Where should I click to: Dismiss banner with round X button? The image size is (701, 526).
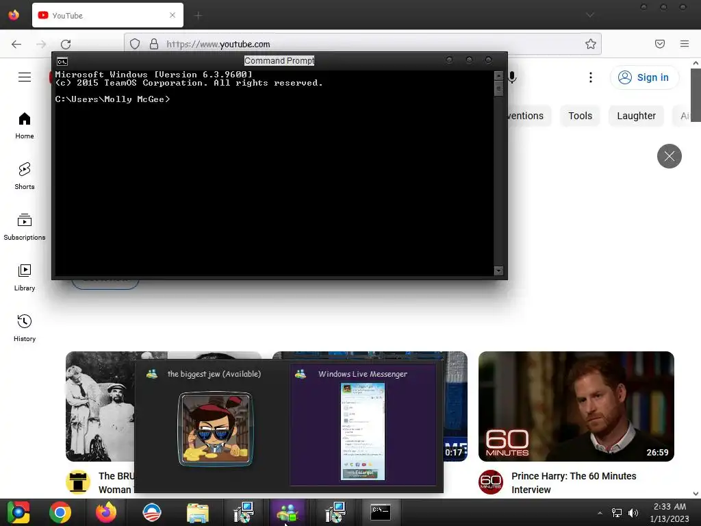[x=670, y=156]
